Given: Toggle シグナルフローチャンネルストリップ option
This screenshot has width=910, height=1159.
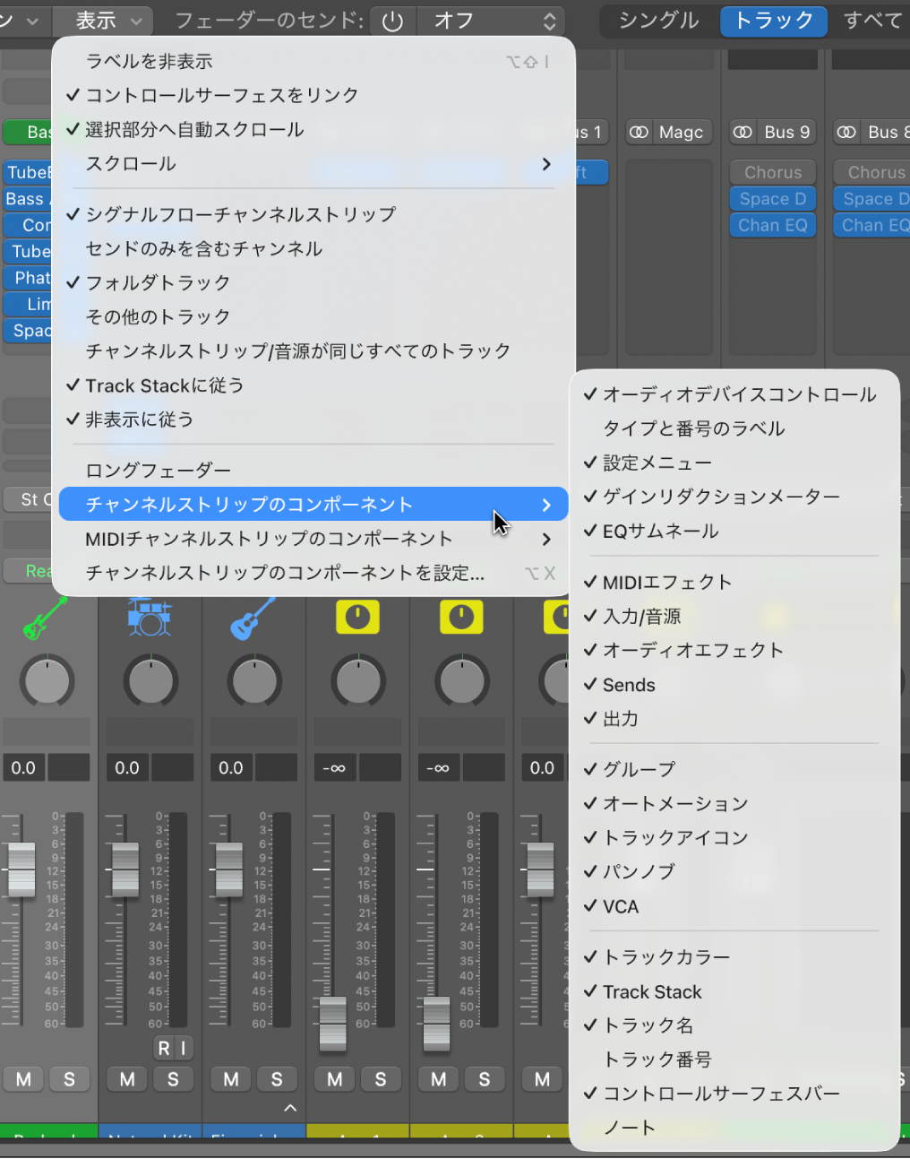Looking at the screenshot, I should (x=313, y=214).
